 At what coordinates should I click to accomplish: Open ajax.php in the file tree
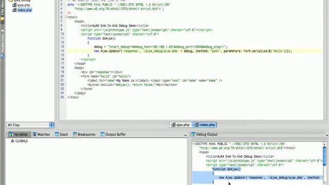pyautogui.click(x=24, y=5)
